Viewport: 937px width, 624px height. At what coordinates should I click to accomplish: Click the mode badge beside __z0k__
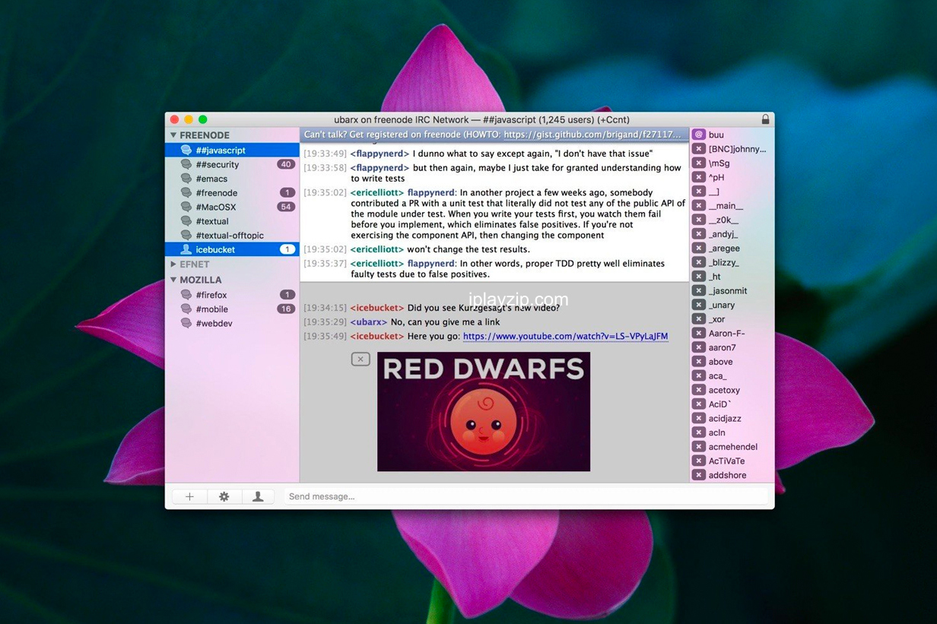click(698, 220)
